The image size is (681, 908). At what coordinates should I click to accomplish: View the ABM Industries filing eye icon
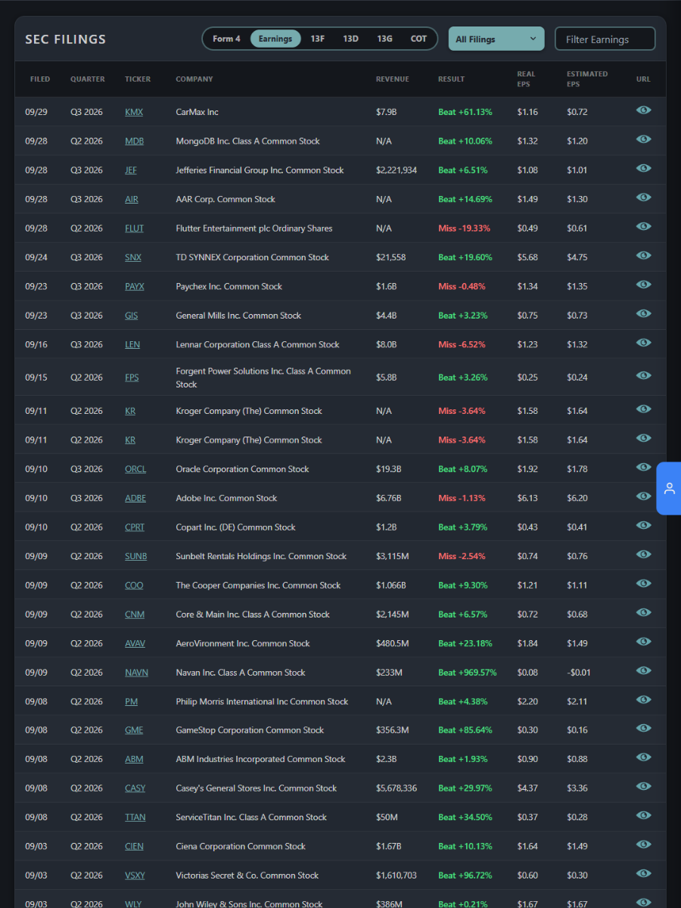643,757
